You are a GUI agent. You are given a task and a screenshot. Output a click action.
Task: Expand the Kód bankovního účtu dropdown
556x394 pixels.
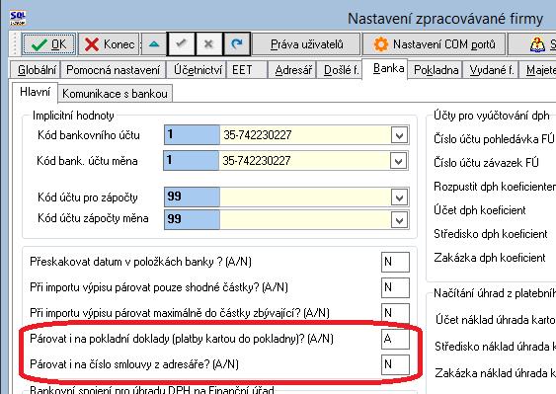click(399, 135)
